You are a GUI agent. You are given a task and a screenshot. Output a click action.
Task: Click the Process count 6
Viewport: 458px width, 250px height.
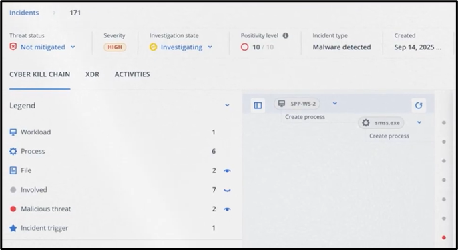[214, 151]
